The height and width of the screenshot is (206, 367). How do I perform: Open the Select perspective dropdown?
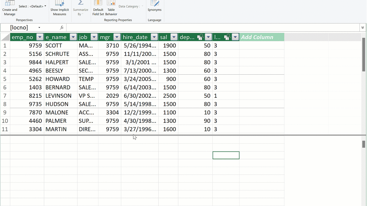(32, 6)
